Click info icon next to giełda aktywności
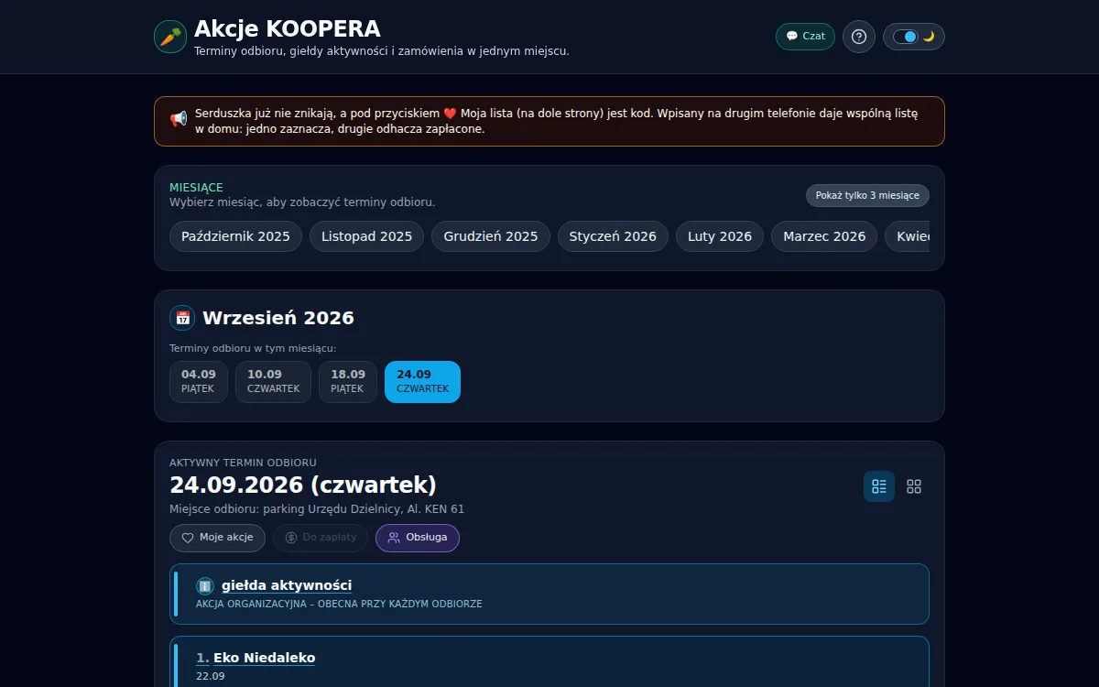 pyautogui.click(x=205, y=585)
